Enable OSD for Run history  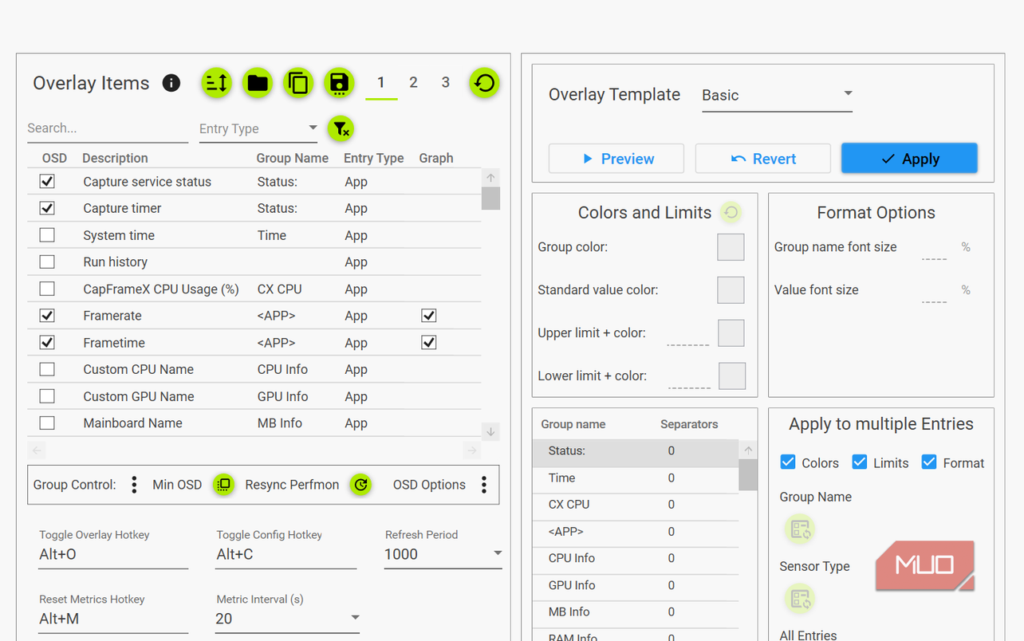point(47,262)
